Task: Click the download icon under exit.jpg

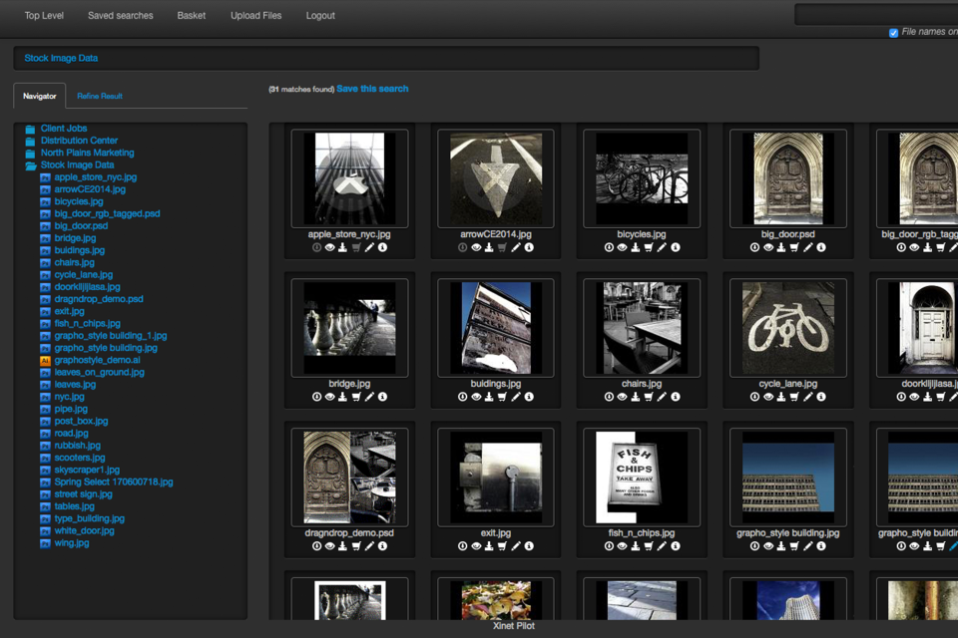Action: click(x=489, y=546)
